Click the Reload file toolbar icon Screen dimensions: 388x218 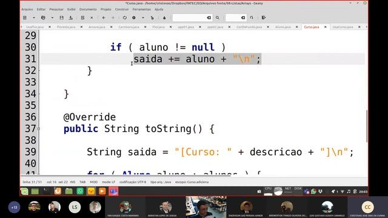pyautogui.click(x=82, y=18)
